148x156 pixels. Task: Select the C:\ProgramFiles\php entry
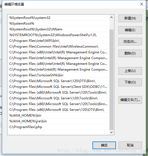point(58,127)
